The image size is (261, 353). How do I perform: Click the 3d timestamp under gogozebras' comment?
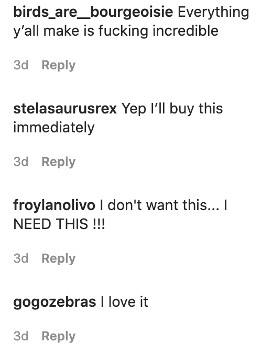(x=21, y=336)
